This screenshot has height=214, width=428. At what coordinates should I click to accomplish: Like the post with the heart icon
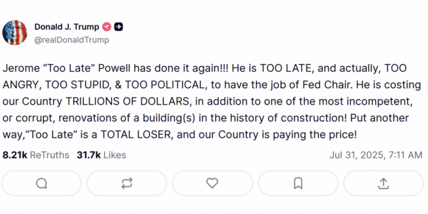[212, 183]
